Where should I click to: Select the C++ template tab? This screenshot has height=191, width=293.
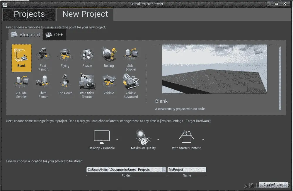[54, 35]
